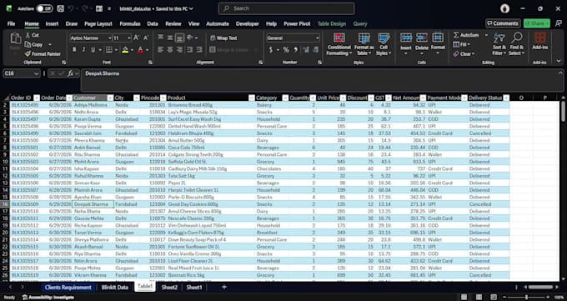Open Sort & Filter menu
567x301 pixels.
point(499,44)
